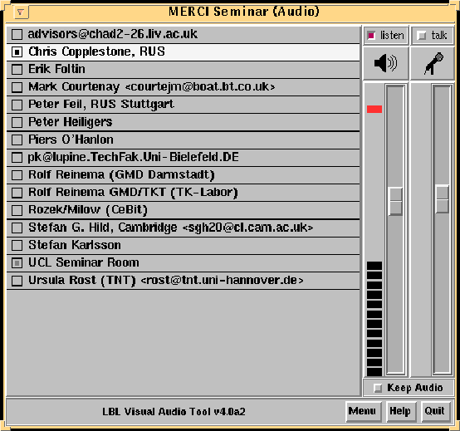This screenshot has height=431, width=460.
Task: Select Rozek/Milow (CeBit) participant row
Action: [183, 210]
